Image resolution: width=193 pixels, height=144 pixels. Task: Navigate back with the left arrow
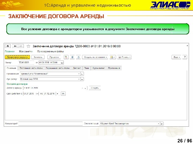15,46
